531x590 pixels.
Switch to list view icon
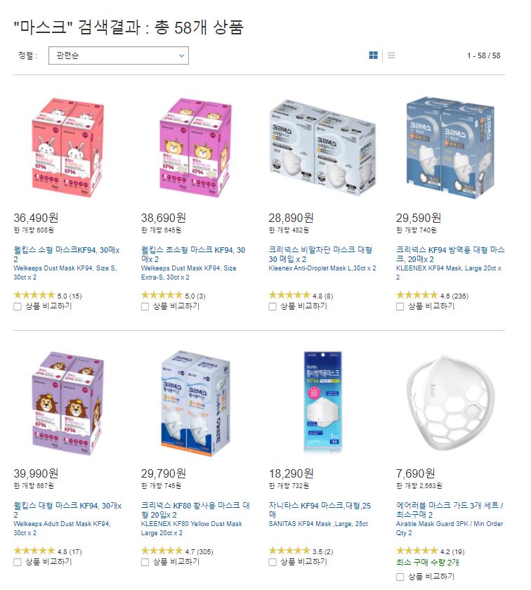391,55
